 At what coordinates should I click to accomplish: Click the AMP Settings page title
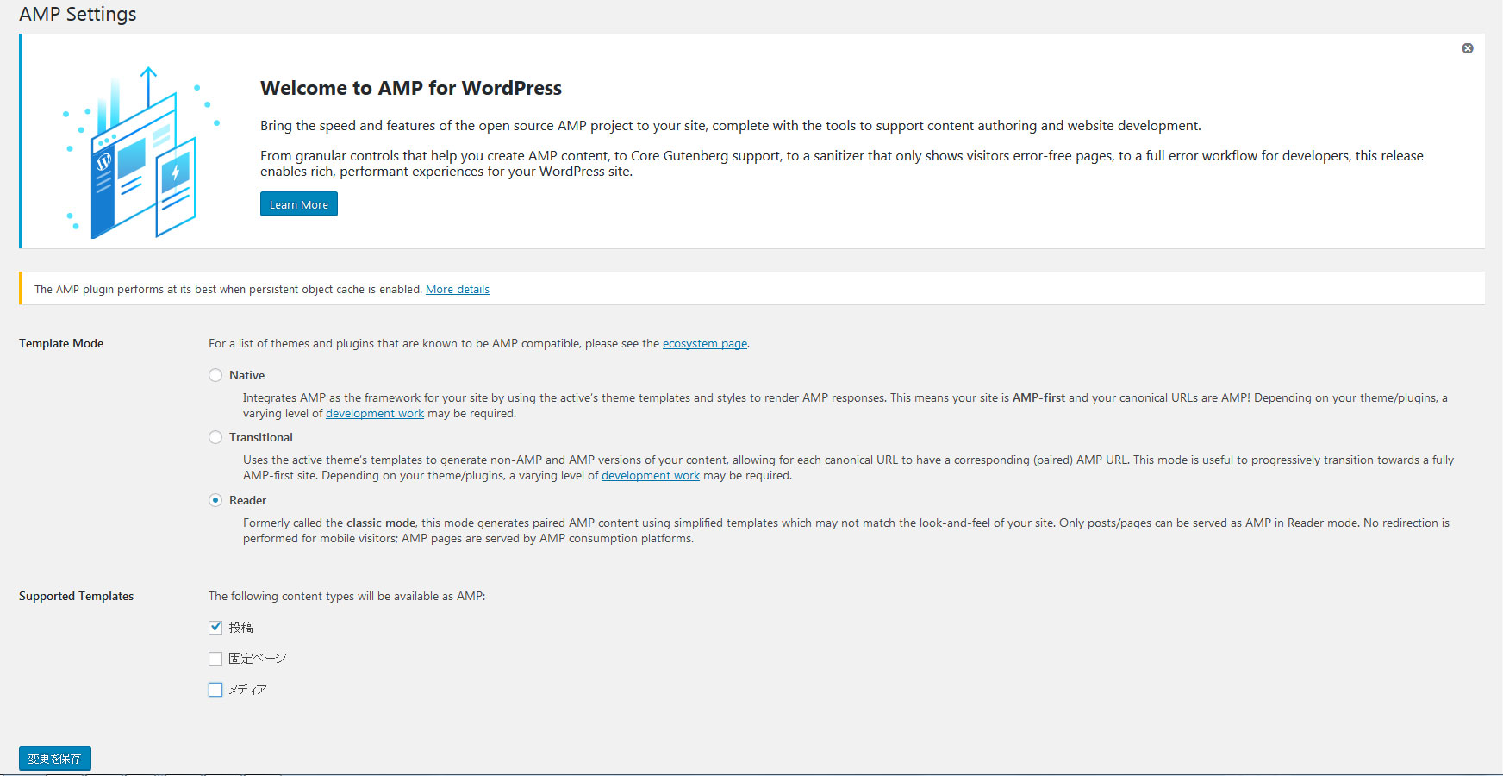point(78,14)
